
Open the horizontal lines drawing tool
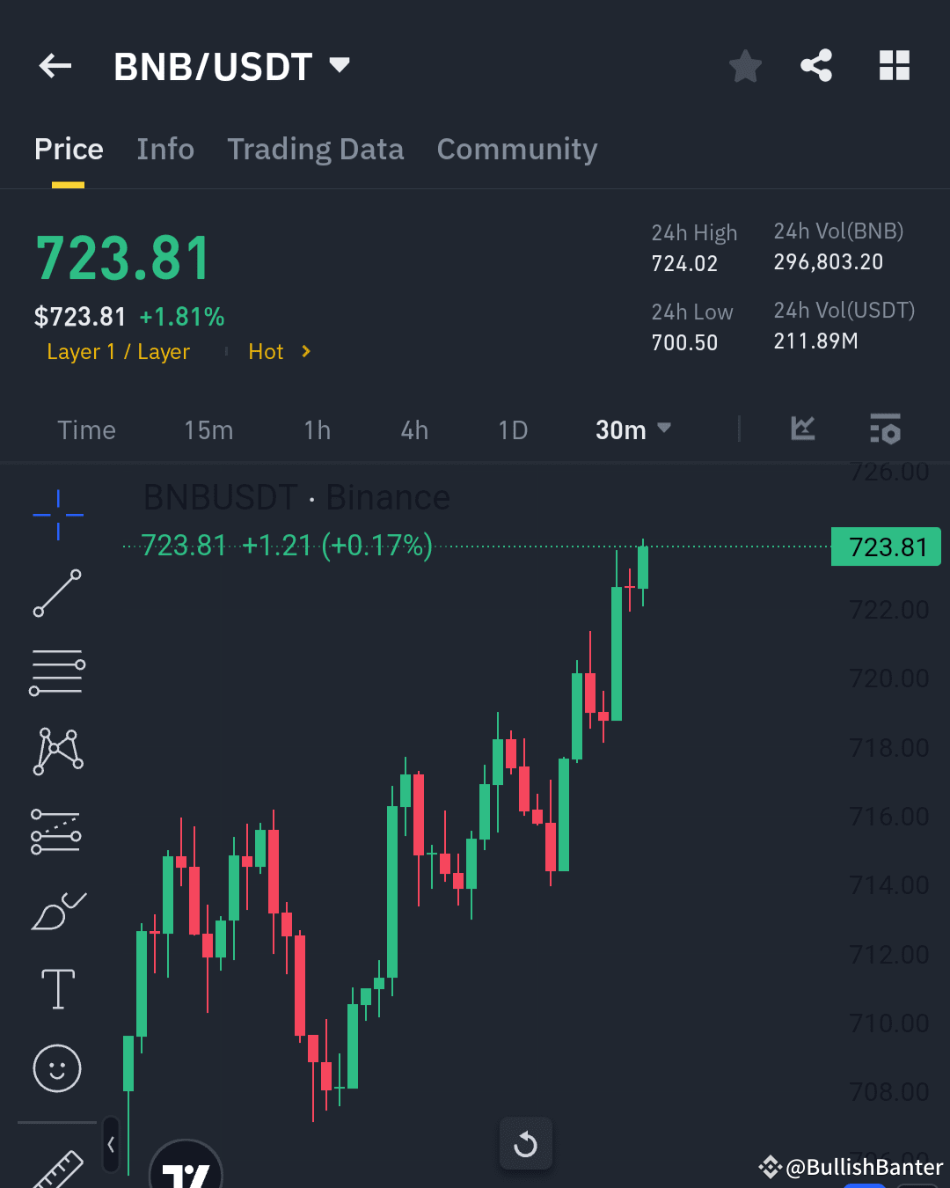pyautogui.click(x=57, y=671)
